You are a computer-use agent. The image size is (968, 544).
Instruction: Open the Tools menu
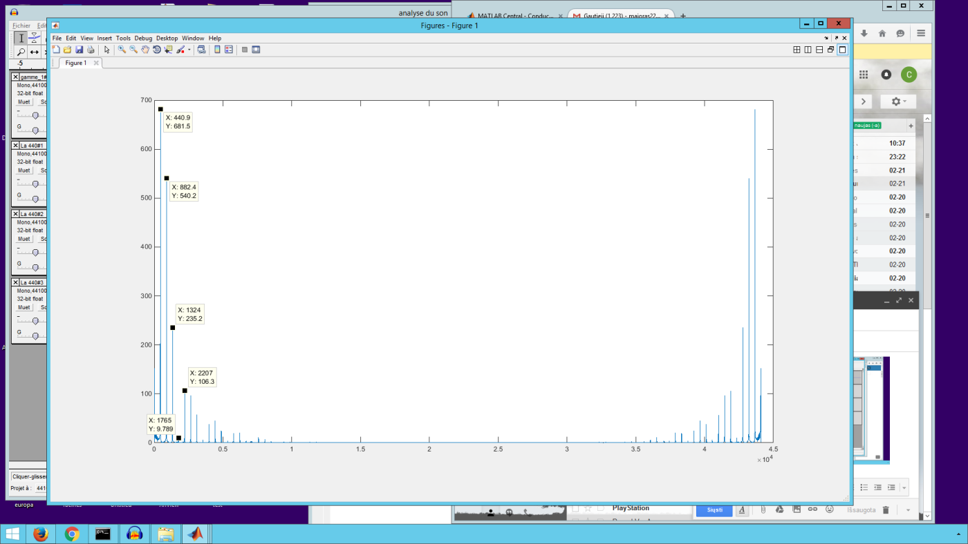[x=123, y=38]
